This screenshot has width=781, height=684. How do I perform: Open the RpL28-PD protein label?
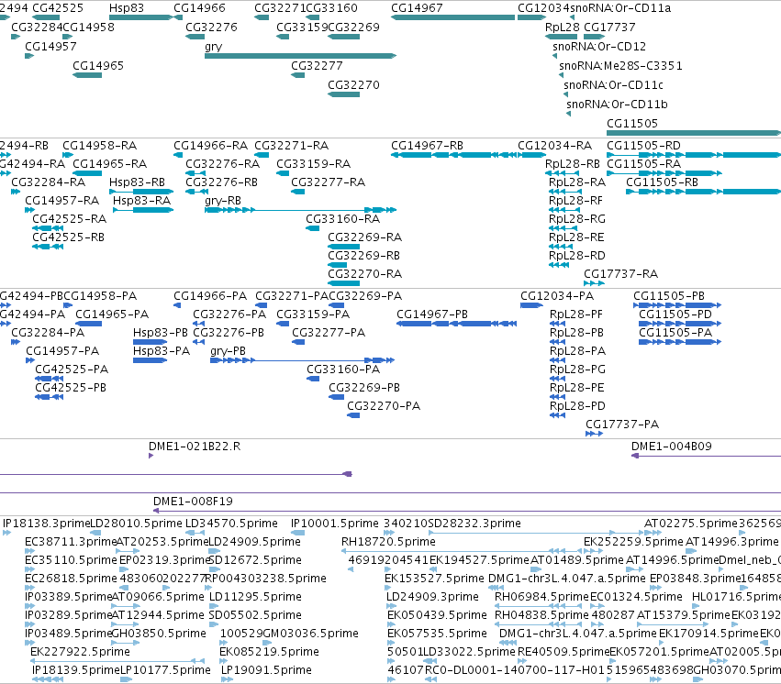click(577, 406)
